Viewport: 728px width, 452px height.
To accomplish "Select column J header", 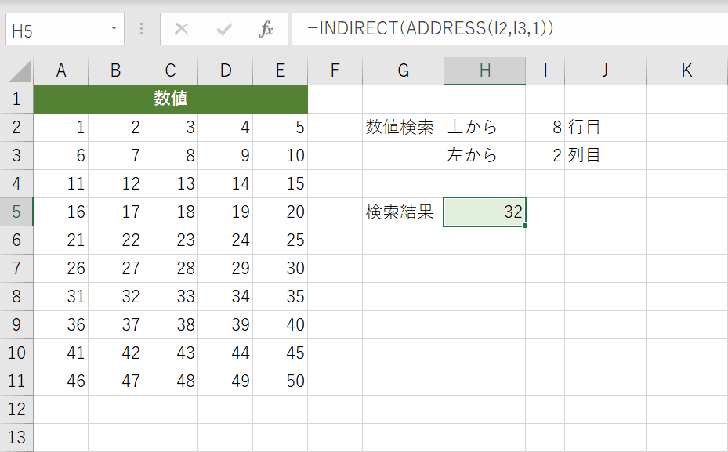I will (605, 71).
